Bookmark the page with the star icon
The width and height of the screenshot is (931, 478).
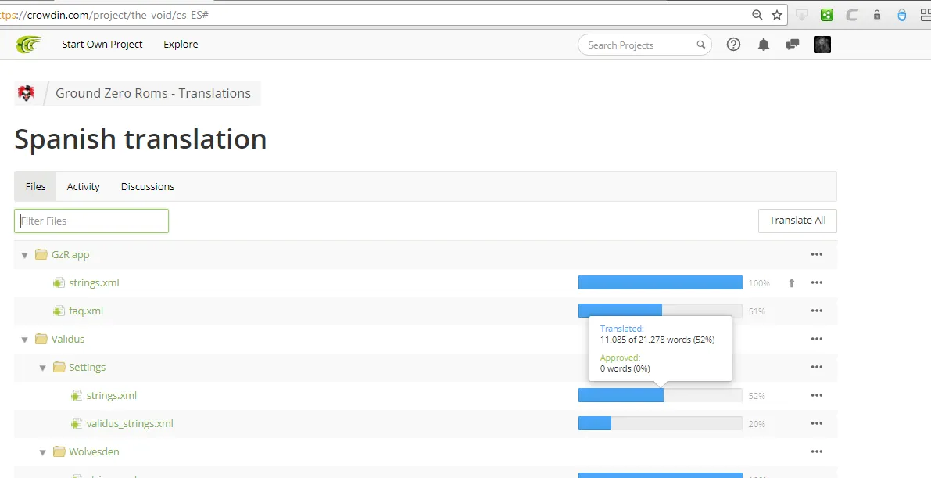[x=777, y=16]
